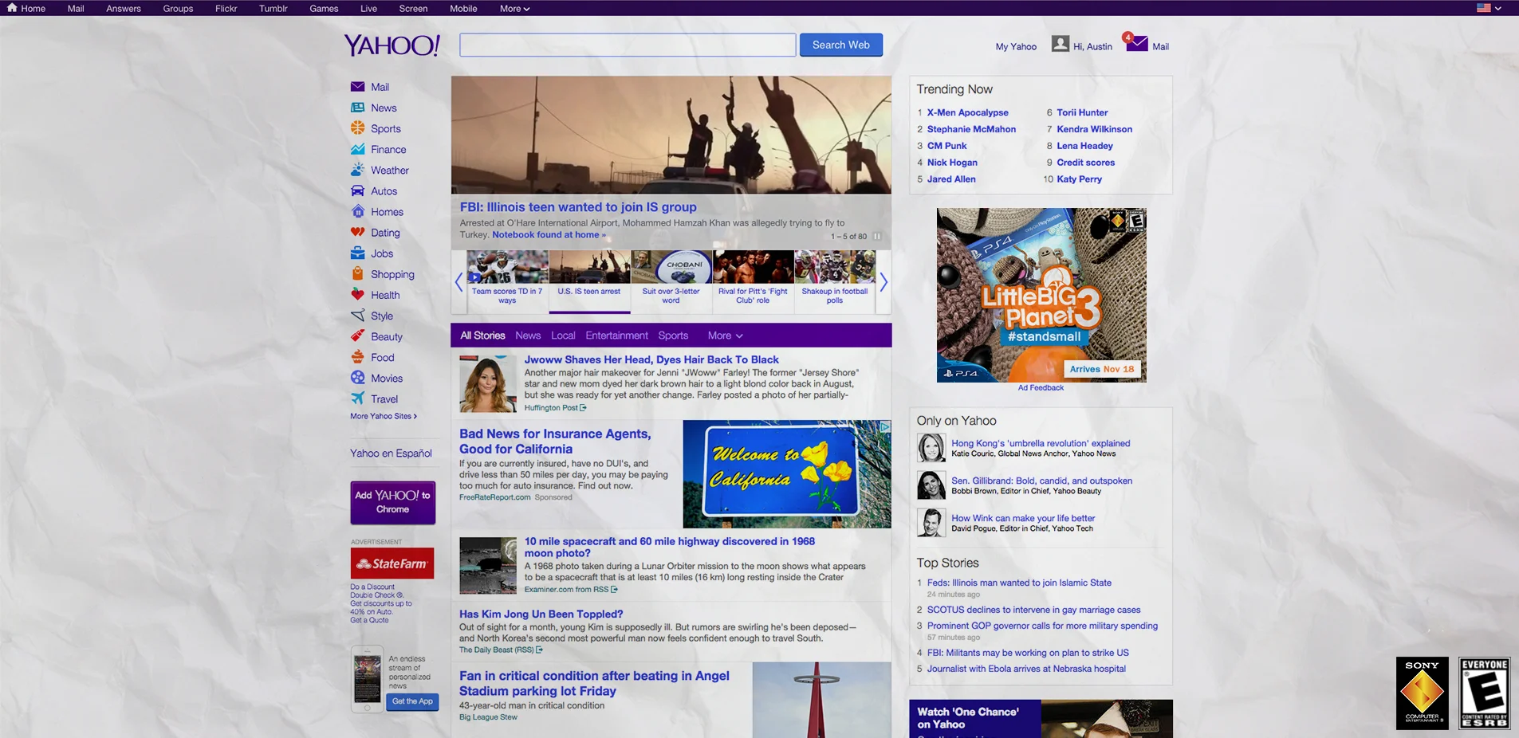Click the Weather cloud icon
1519x738 pixels.
coord(357,170)
